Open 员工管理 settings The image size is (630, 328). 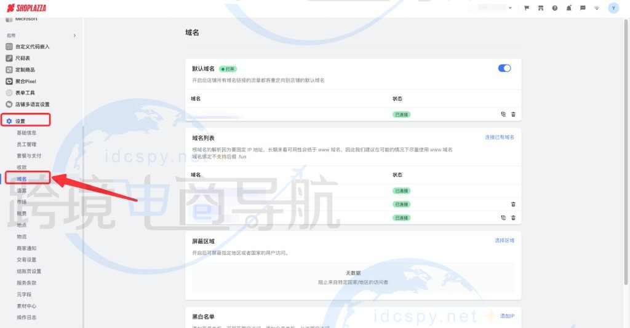[26, 144]
